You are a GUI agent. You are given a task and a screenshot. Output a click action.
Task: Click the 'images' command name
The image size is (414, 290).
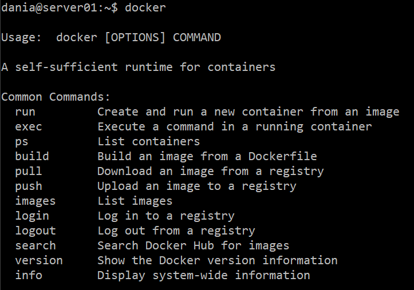(36, 201)
